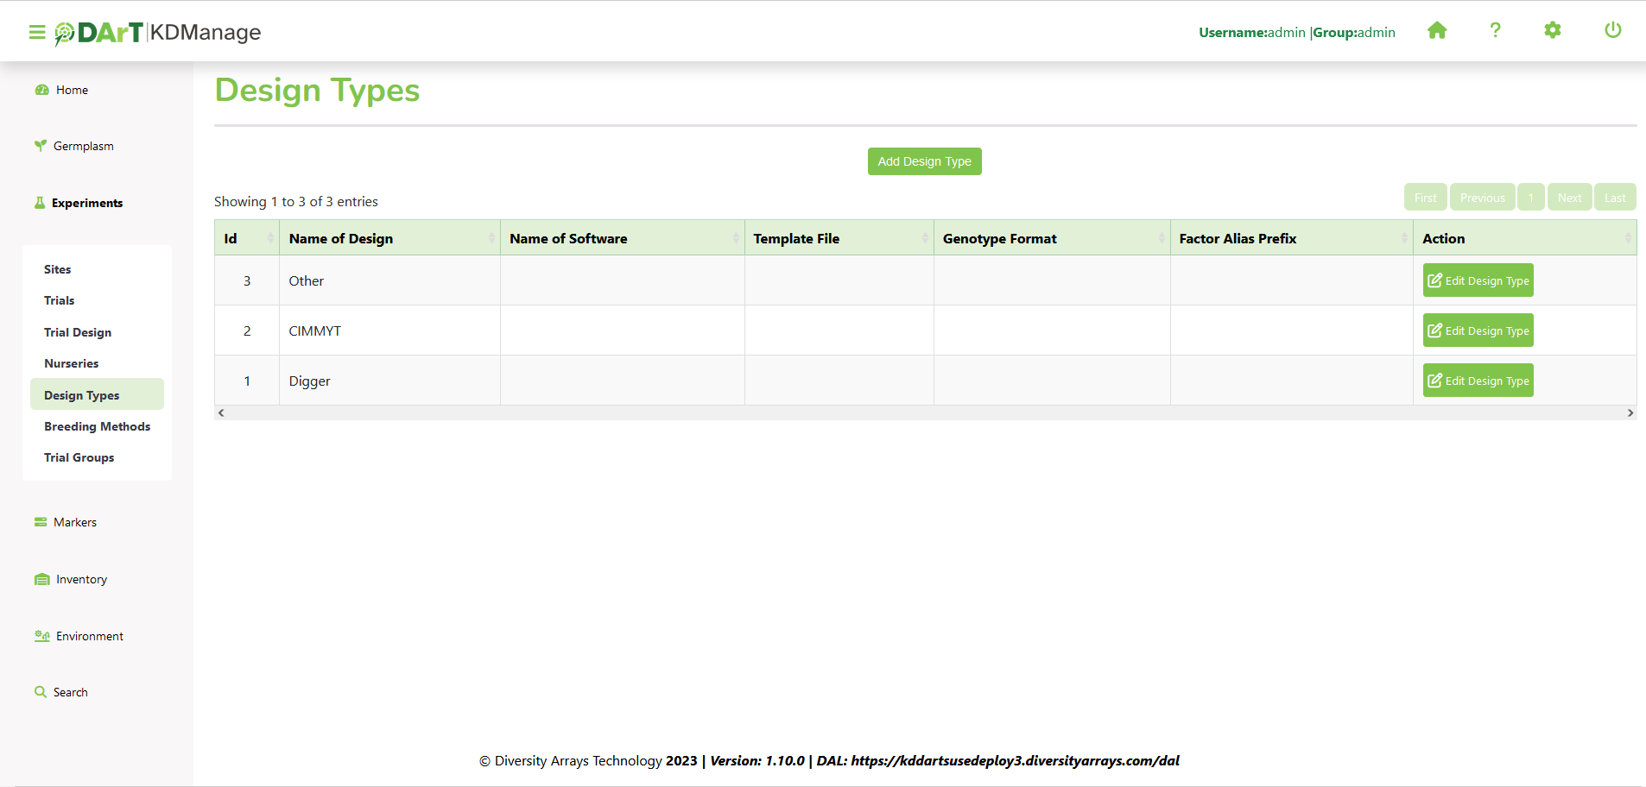This screenshot has width=1646, height=787.
Task: Open Environment section in sidebar
Action: (x=89, y=636)
